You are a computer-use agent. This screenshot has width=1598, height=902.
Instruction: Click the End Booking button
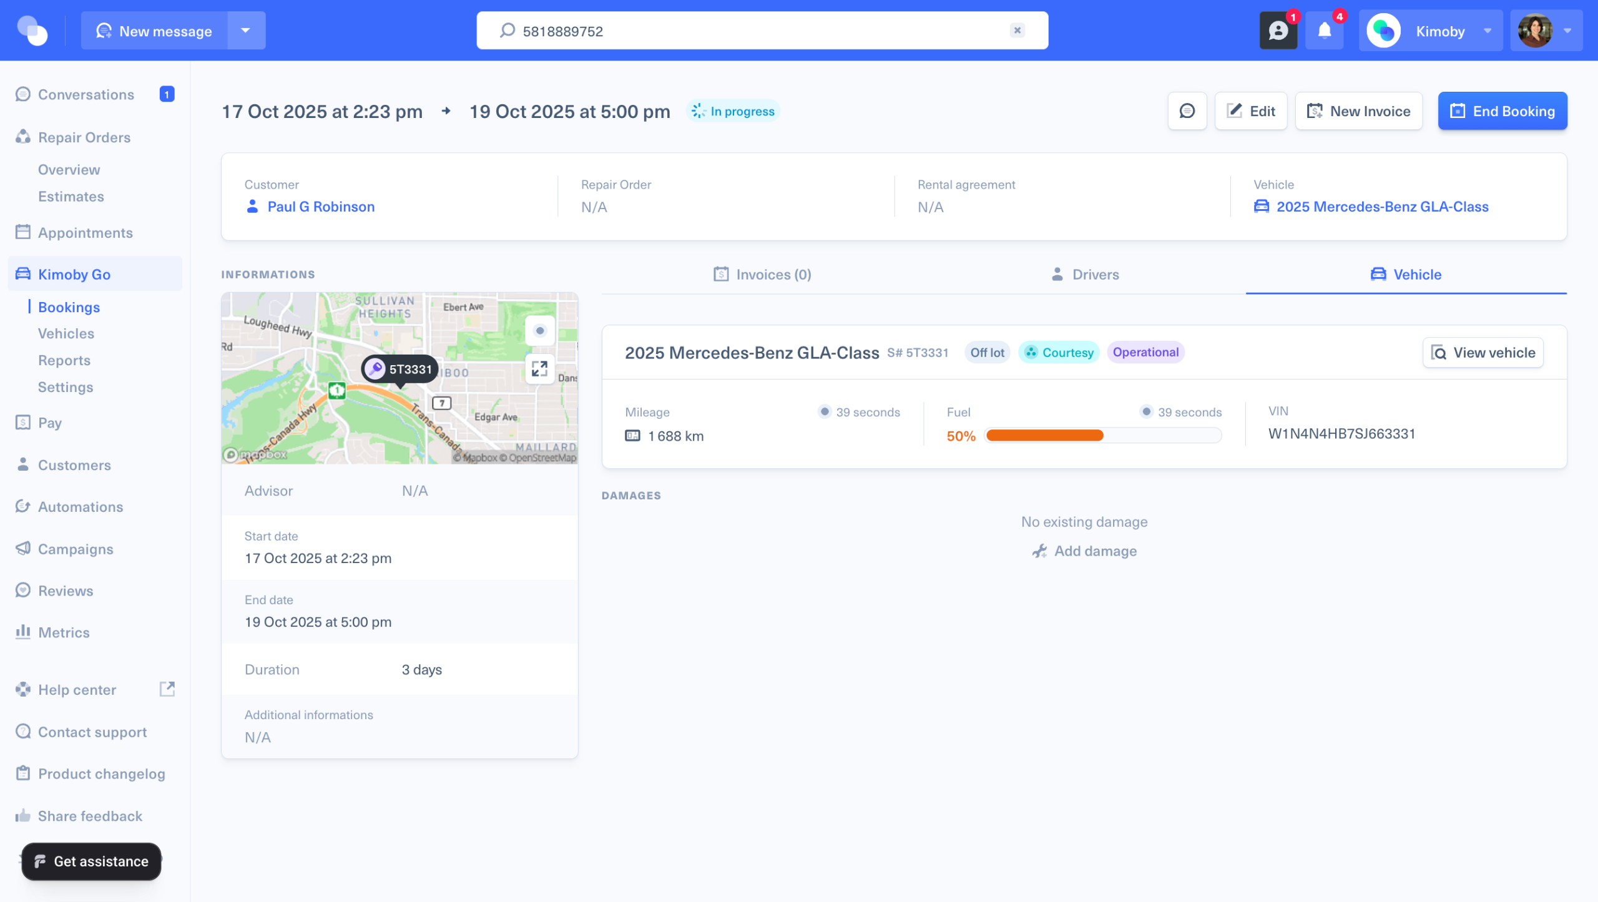1502,111
